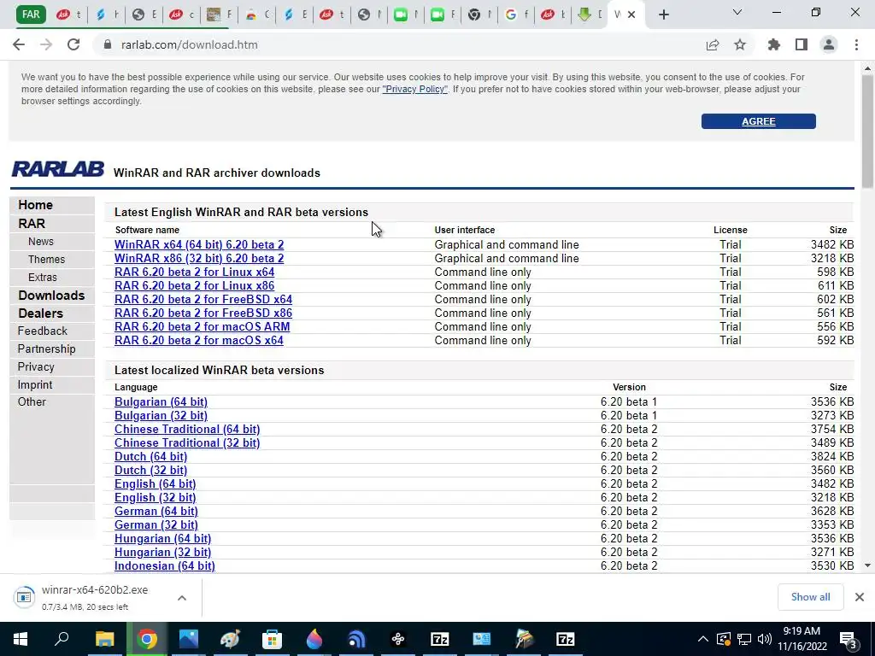Switch to the FAR tab
Image resolution: width=875 pixels, height=656 pixels.
[x=31, y=15]
